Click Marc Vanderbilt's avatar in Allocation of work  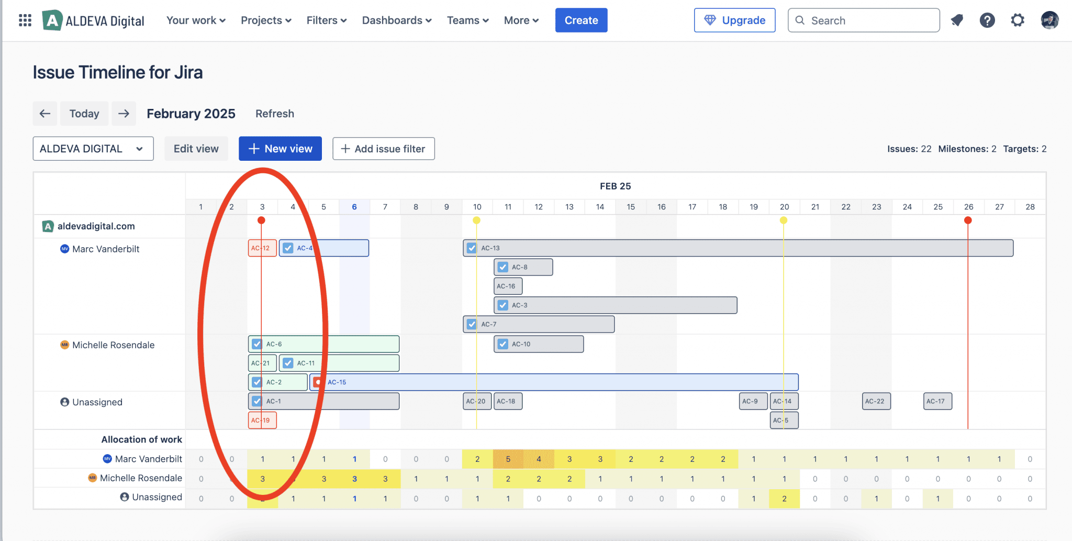[107, 459]
